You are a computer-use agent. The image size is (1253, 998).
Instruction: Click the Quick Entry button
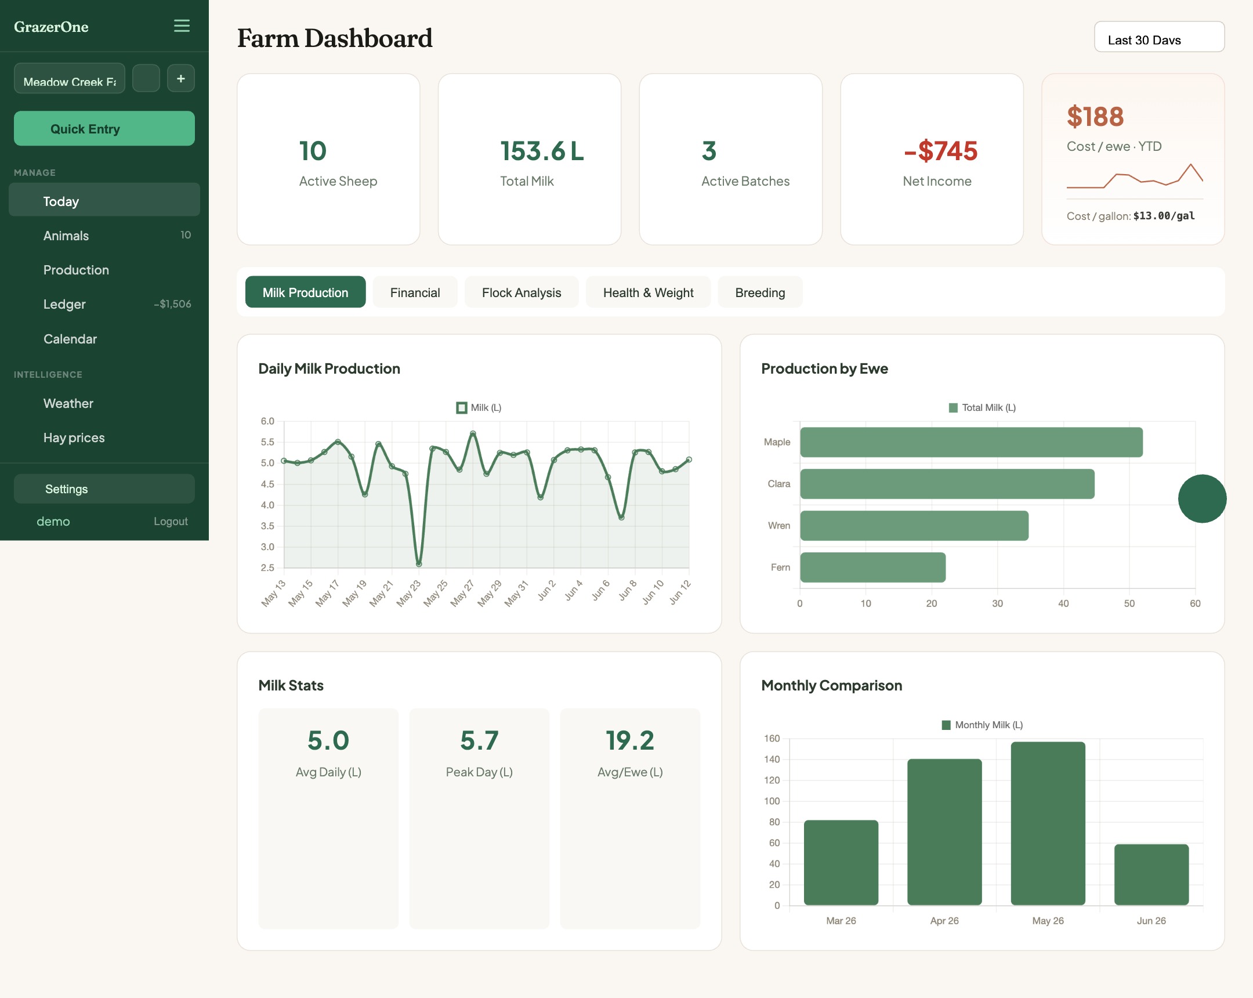coord(104,128)
